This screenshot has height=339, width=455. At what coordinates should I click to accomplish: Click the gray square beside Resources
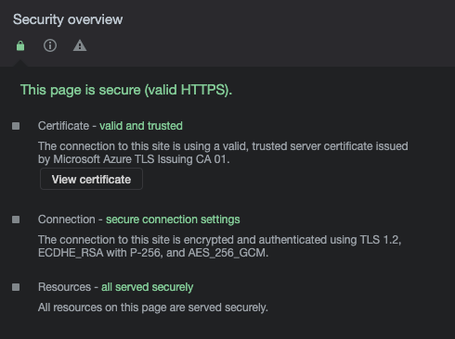[16, 287]
